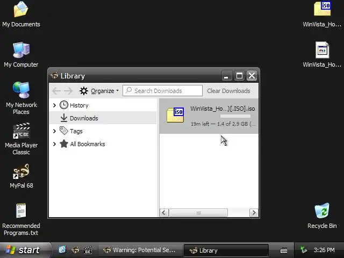Click the History clock icon

64,105
